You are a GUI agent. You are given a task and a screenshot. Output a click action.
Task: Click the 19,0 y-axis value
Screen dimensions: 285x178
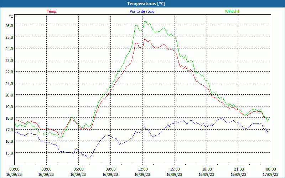9,106
